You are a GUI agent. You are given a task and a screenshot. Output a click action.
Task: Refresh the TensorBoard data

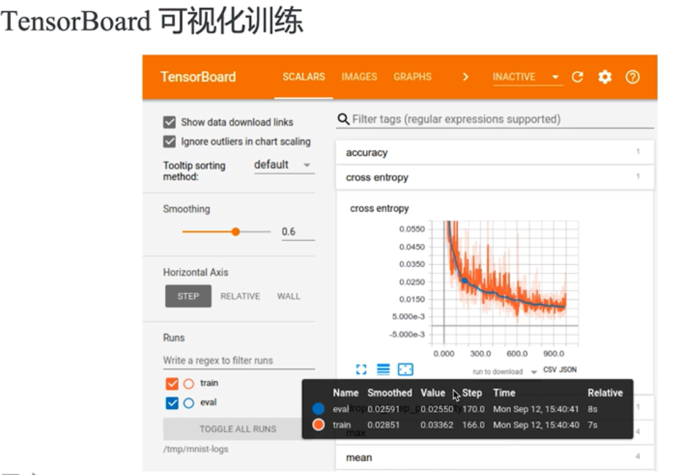tap(577, 77)
